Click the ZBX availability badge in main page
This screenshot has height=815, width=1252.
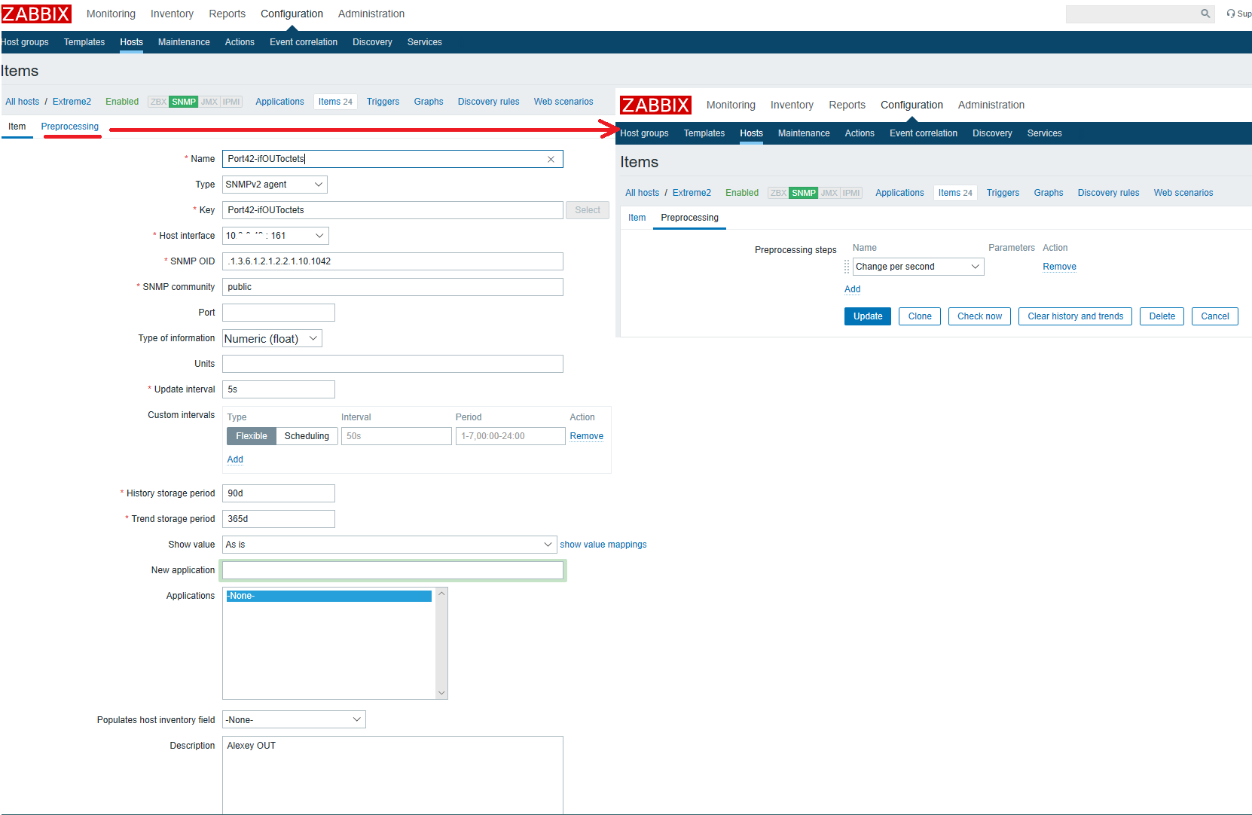pyautogui.click(x=158, y=102)
